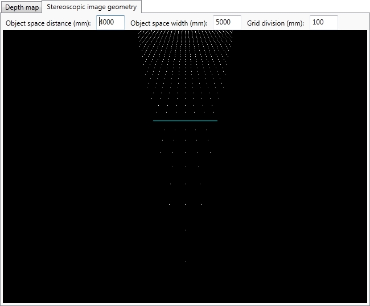370x306 pixels.
Task: Switch to the Depth map tab
Action: coord(22,7)
